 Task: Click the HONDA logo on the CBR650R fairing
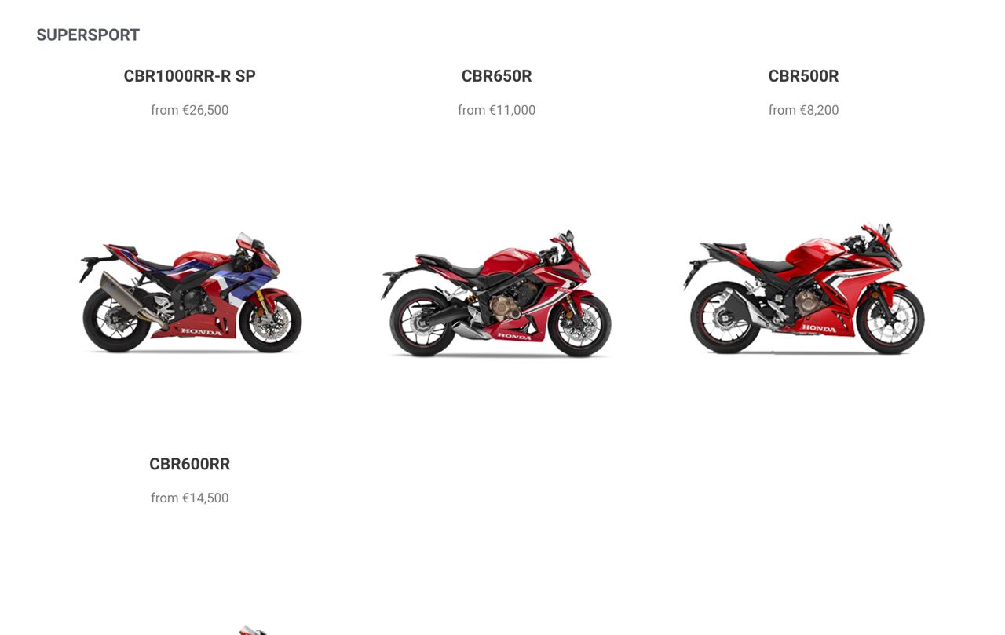coord(514,336)
